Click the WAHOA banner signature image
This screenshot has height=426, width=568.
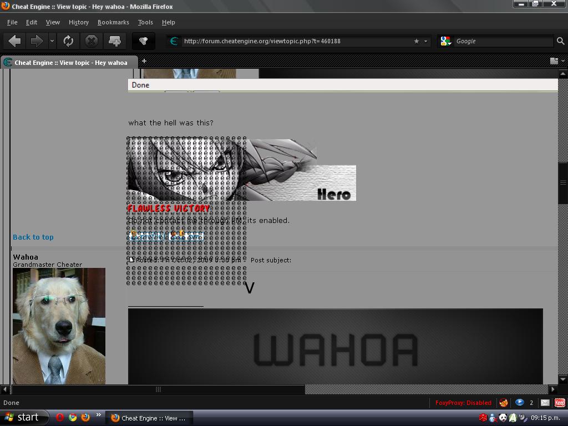click(x=336, y=346)
